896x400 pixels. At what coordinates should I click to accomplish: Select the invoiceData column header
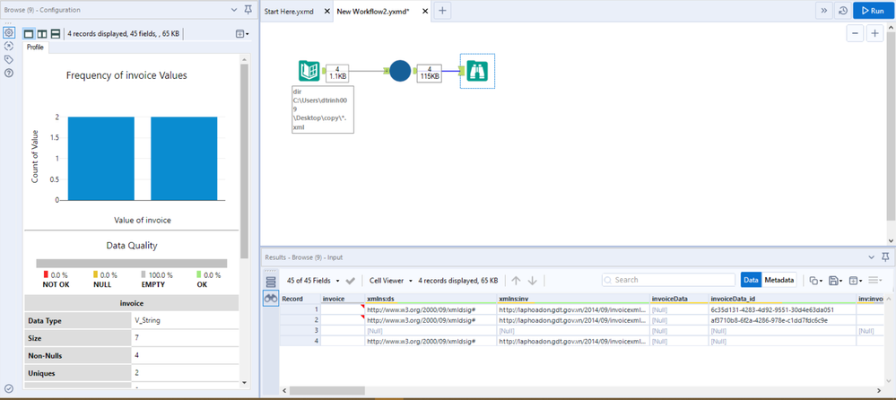click(680, 299)
